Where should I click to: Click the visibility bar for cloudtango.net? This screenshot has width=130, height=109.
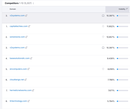coord(122,80)
